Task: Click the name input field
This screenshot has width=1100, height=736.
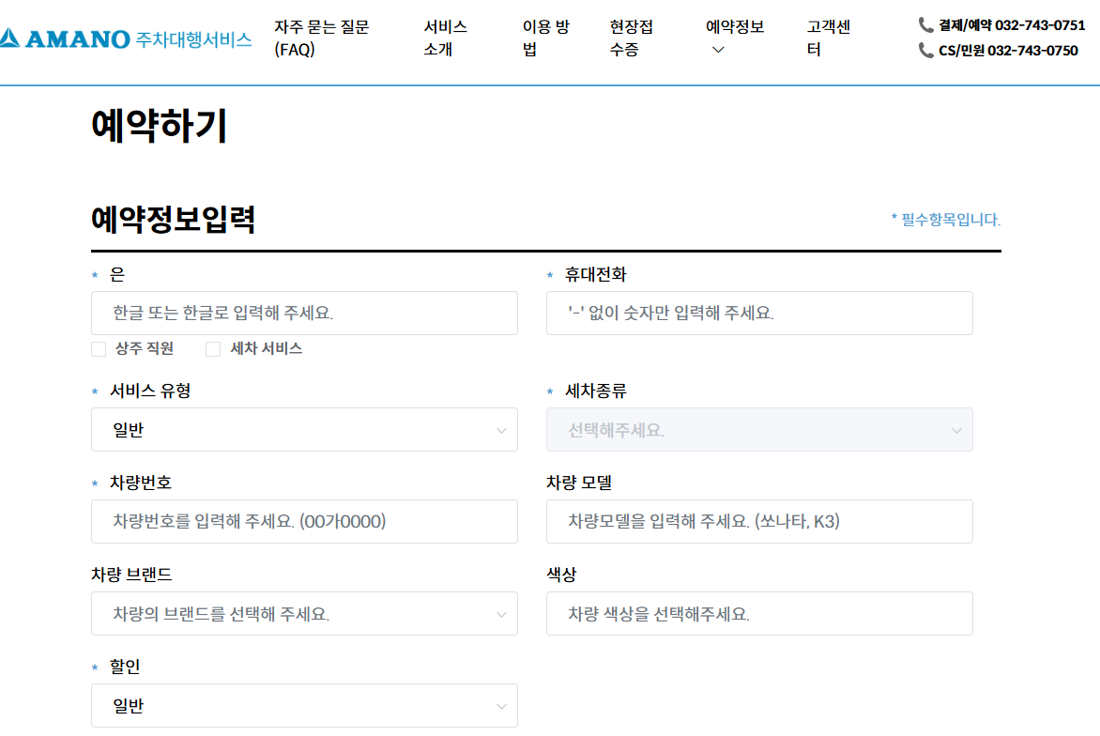Action: click(304, 313)
